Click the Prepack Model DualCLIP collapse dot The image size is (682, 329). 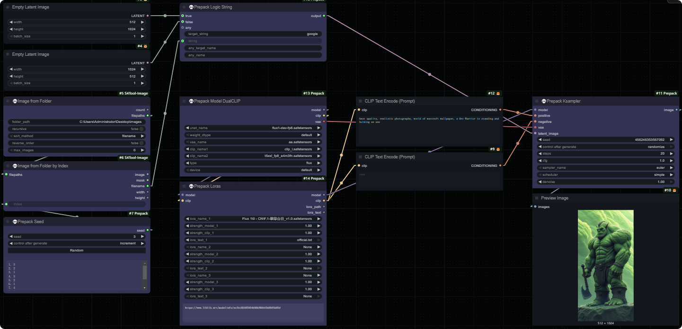click(x=184, y=101)
